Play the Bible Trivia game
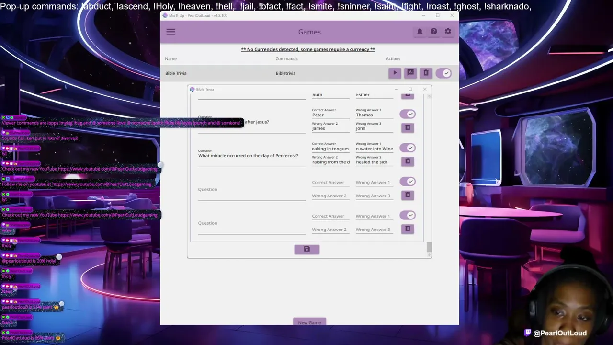613x345 pixels. coord(395,73)
